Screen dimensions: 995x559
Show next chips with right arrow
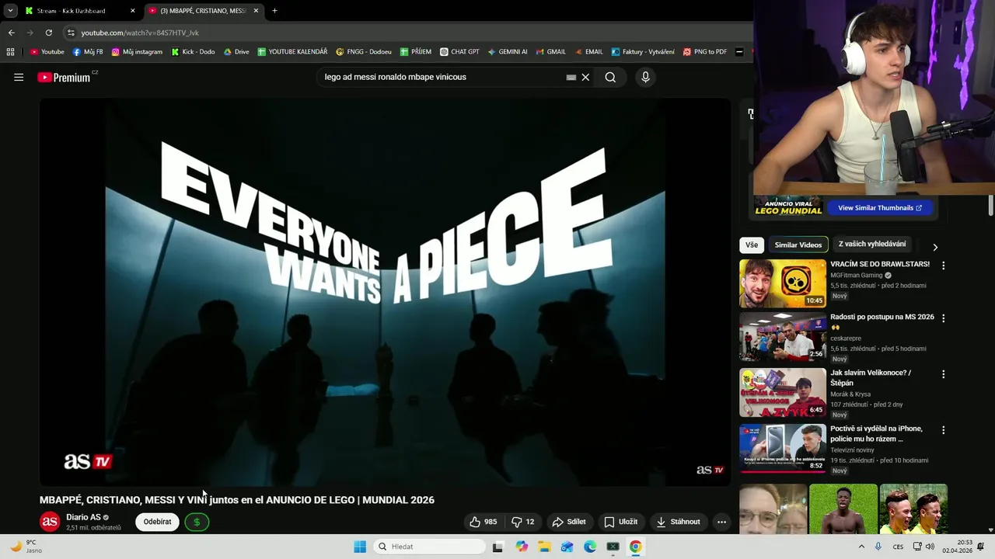pos(935,247)
